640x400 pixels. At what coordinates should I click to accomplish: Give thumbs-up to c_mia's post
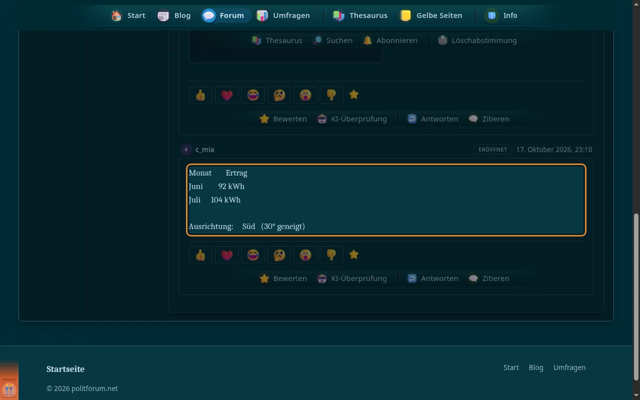(x=200, y=255)
